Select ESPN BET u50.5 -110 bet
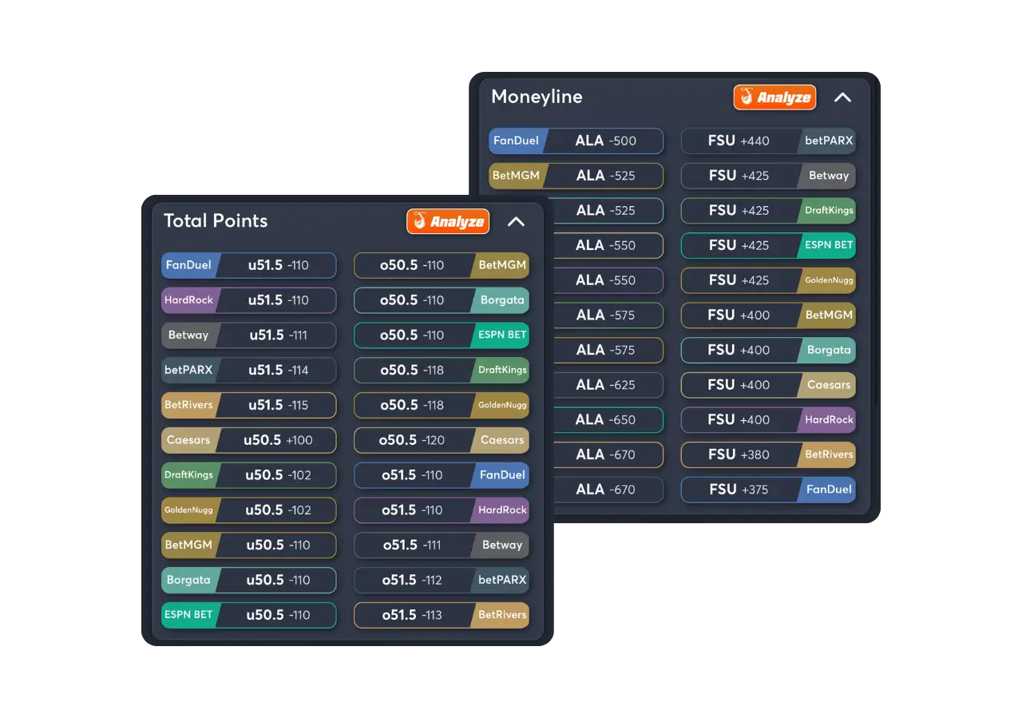The width and height of the screenshot is (1034, 718). click(x=249, y=615)
